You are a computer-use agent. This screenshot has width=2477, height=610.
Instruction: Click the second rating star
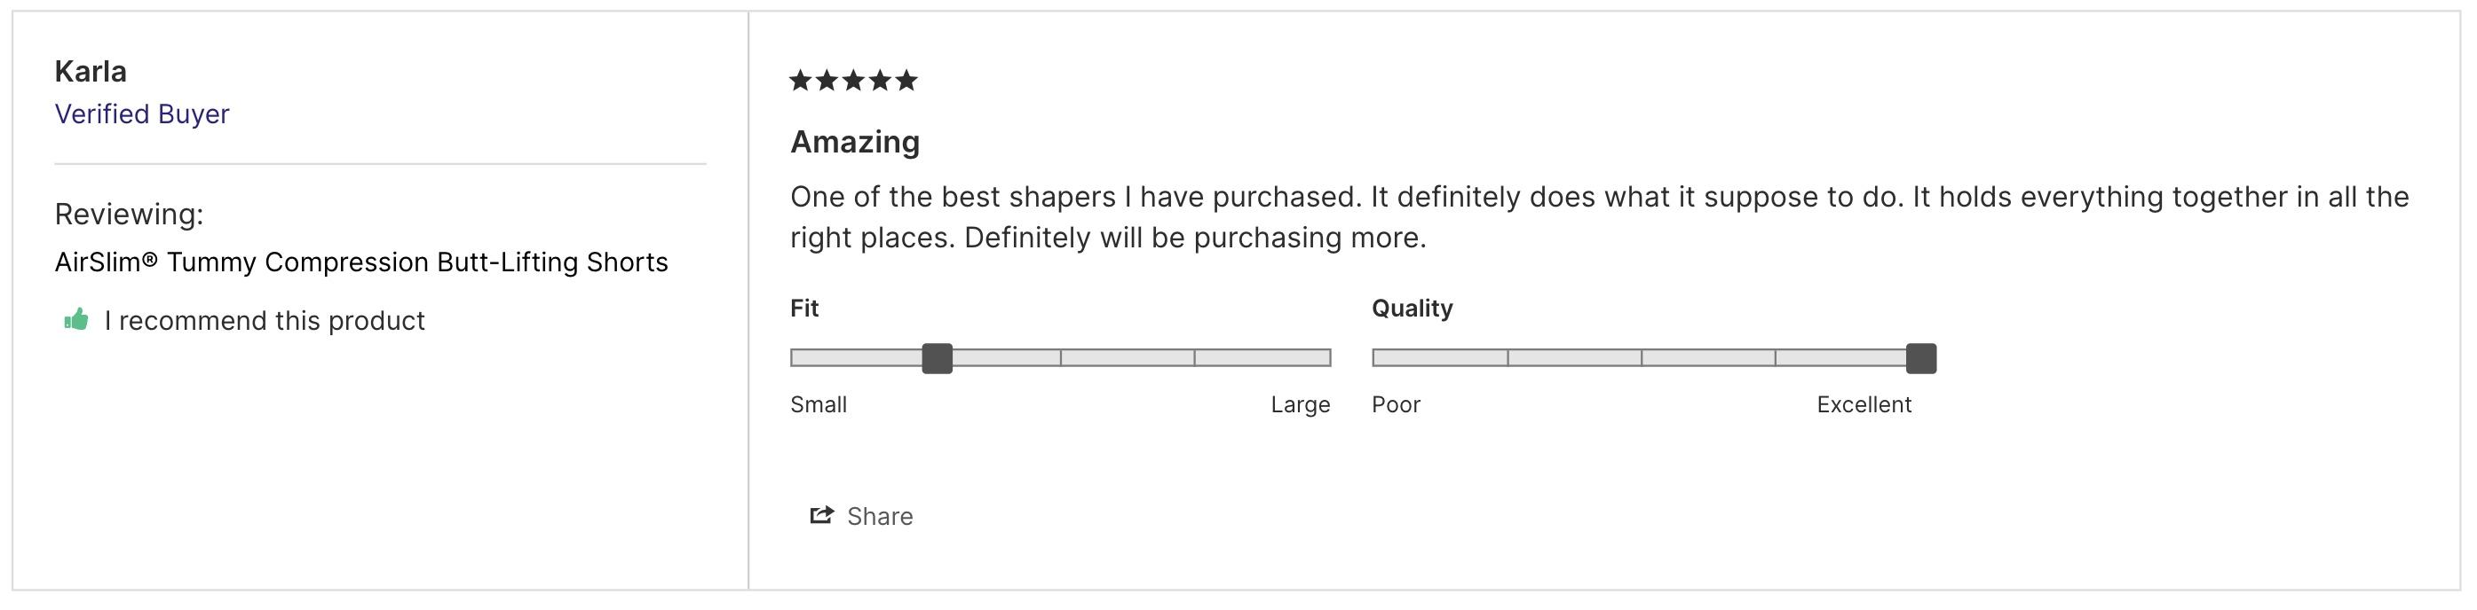[x=827, y=80]
